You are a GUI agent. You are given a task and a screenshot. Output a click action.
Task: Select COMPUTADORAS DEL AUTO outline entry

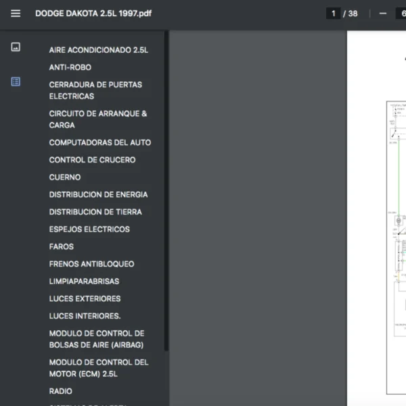(100, 143)
